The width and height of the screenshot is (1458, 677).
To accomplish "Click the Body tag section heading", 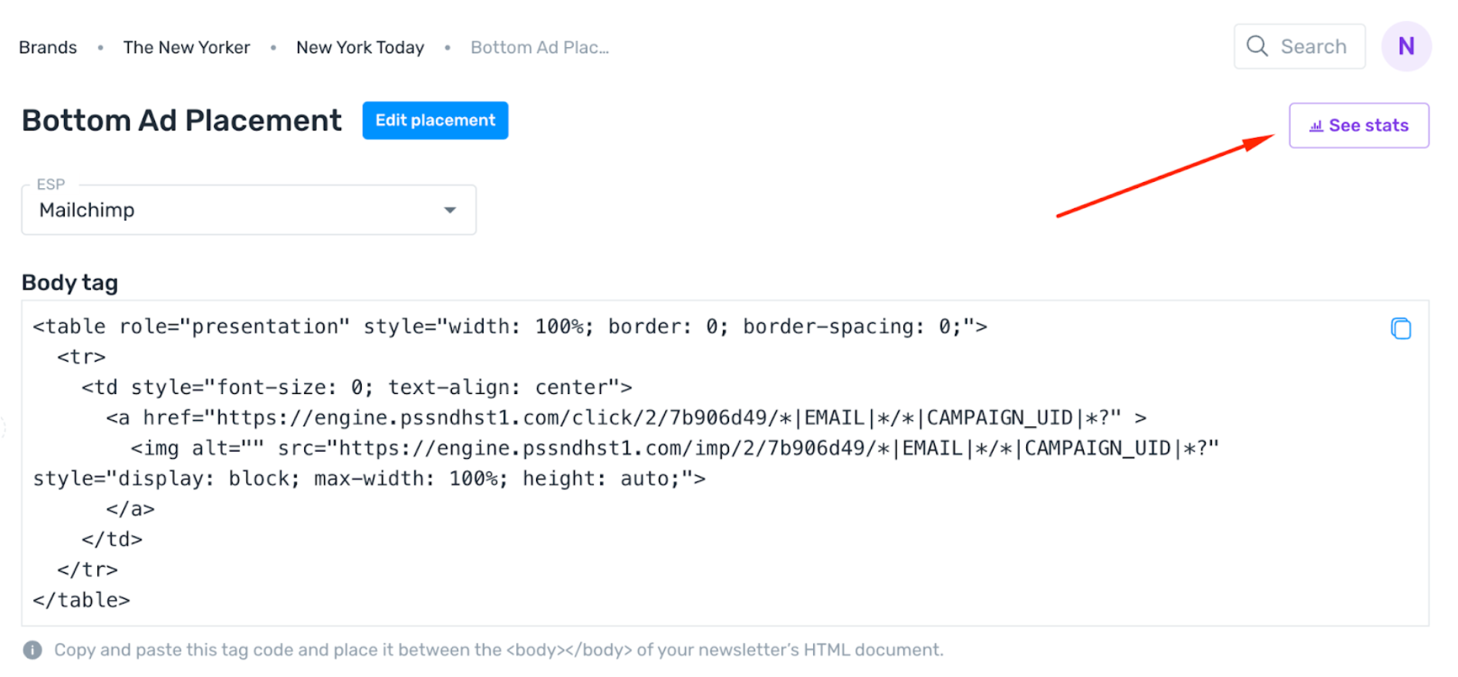I will pos(69,283).
